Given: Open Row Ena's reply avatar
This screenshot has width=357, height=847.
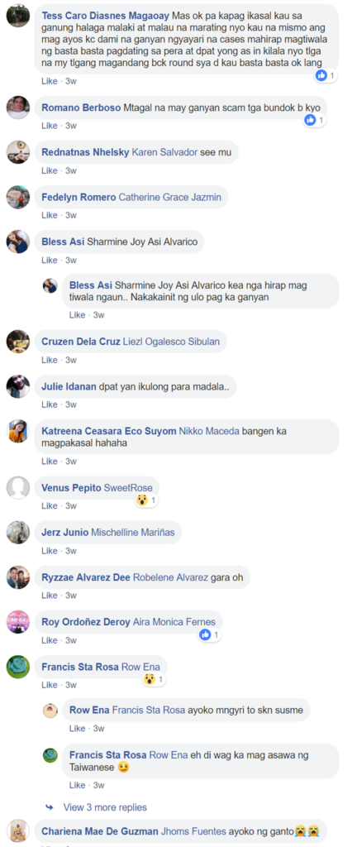Looking at the screenshot, I should click(x=50, y=710).
